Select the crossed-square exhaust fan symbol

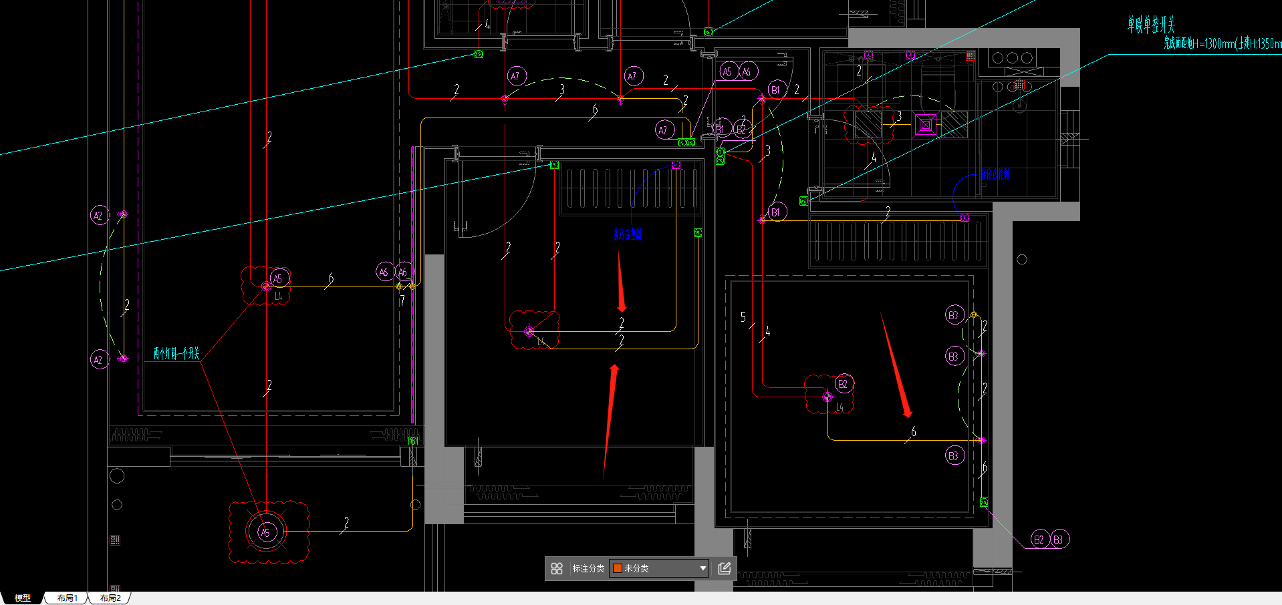coord(925,124)
